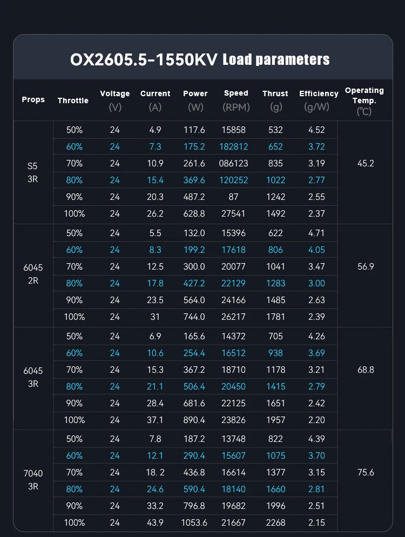Viewport: 405px width, 537px height.
Task: Click the 56.9 operating temperature value
Action: pos(366,266)
